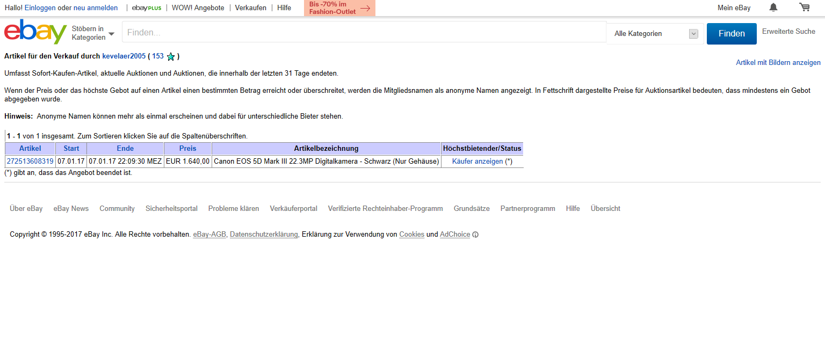This screenshot has height=351, width=825.
Task: Open 'Grundsätze' footer link
Action: point(472,209)
